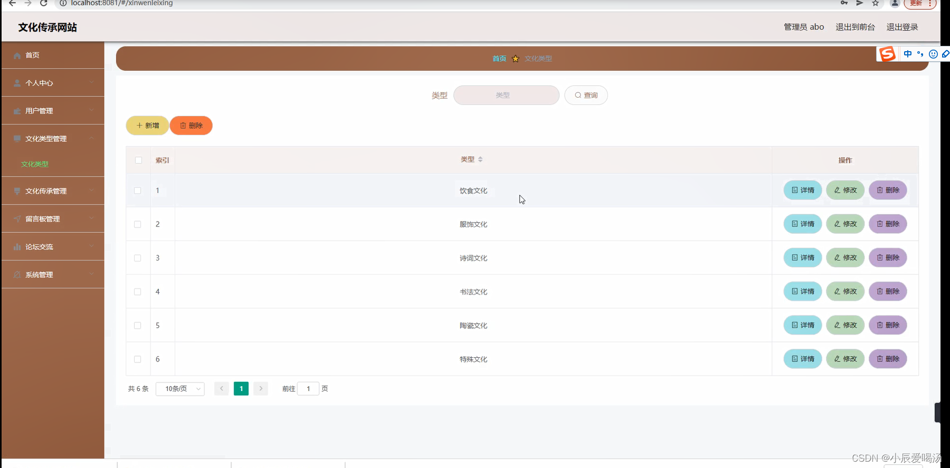Click the 新增 add button
The height and width of the screenshot is (468, 950).
click(147, 126)
